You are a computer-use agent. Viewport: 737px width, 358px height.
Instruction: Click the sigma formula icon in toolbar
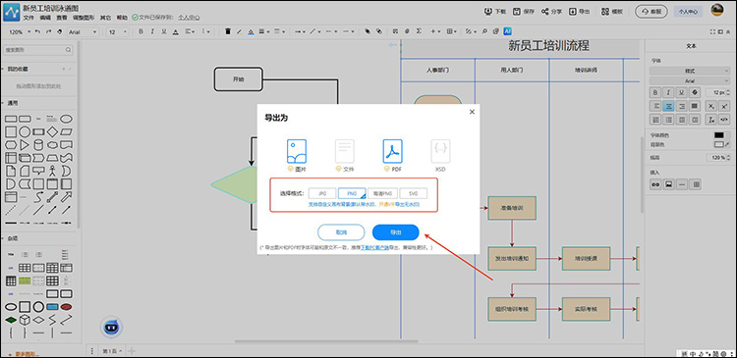click(419, 31)
